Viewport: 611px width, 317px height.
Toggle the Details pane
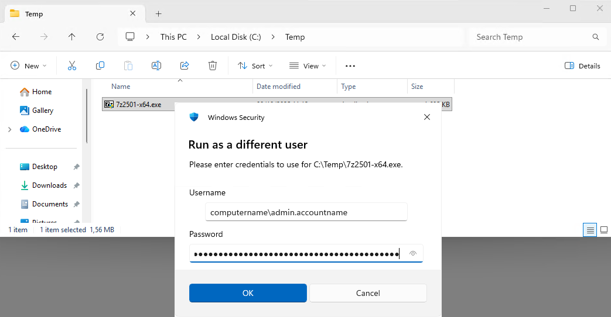tap(582, 66)
